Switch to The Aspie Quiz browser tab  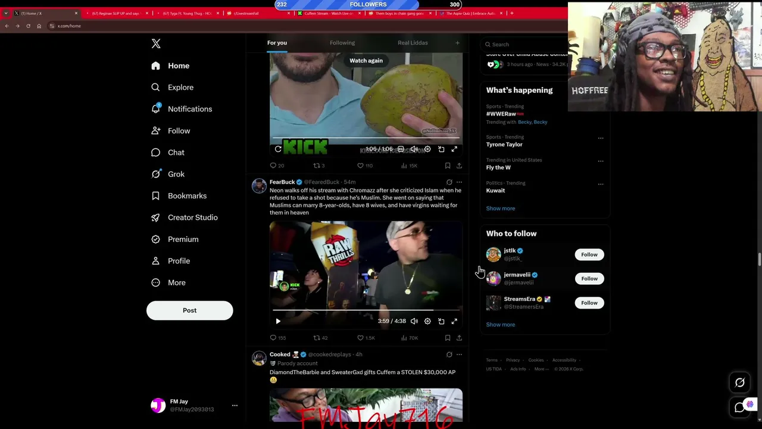click(x=470, y=13)
